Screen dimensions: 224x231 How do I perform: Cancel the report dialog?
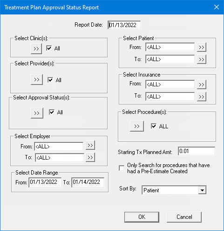[184, 217]
